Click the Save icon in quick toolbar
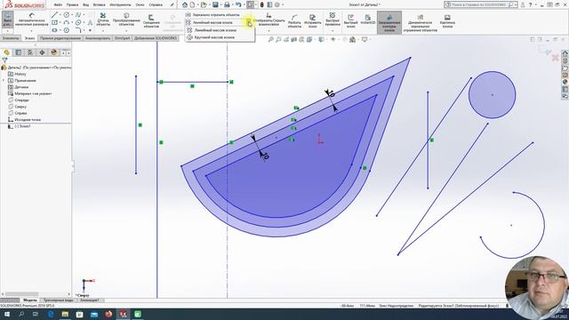 click(x=215, y=5)
